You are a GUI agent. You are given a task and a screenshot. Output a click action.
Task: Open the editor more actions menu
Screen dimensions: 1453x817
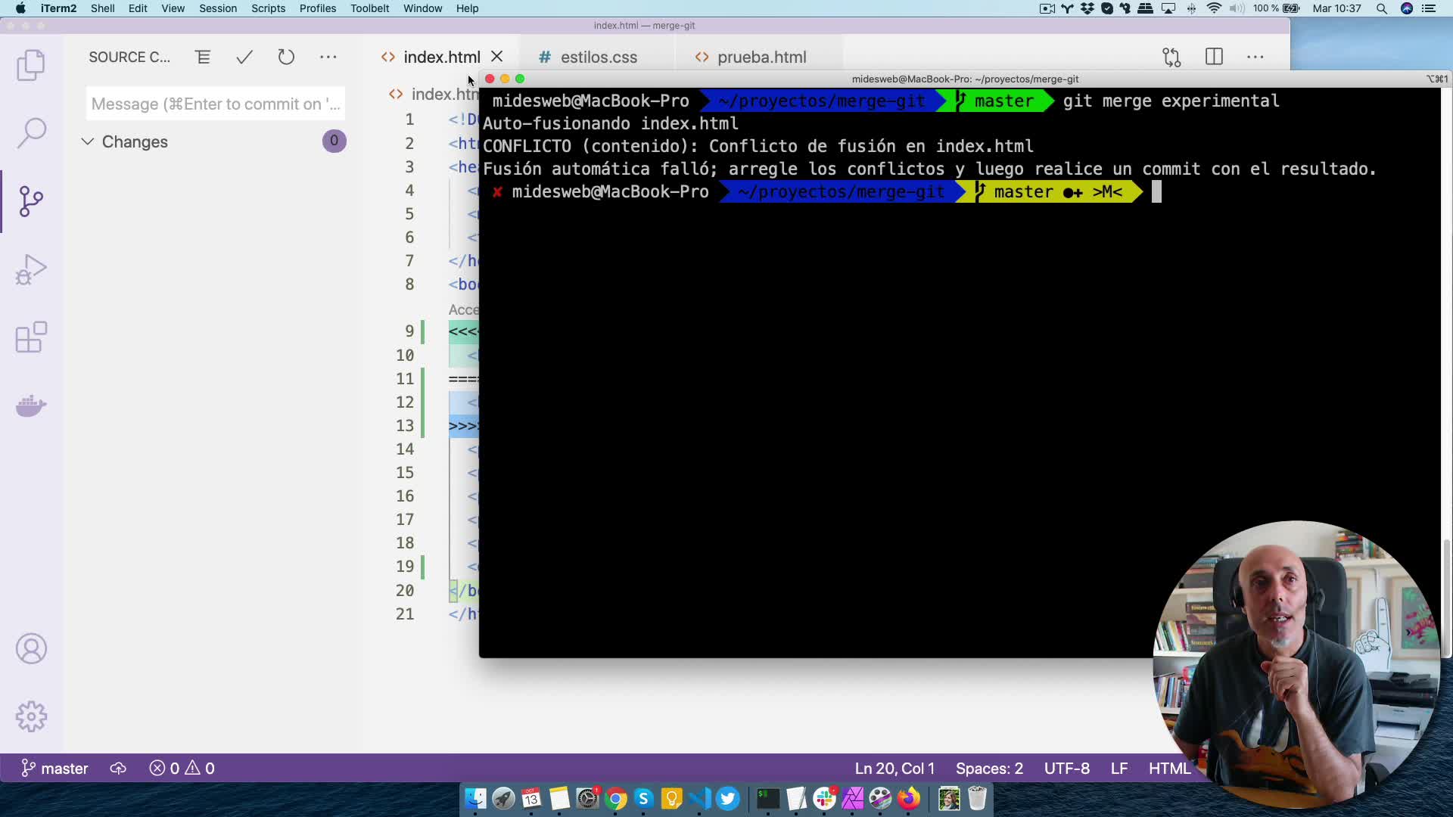(1255, 57)
